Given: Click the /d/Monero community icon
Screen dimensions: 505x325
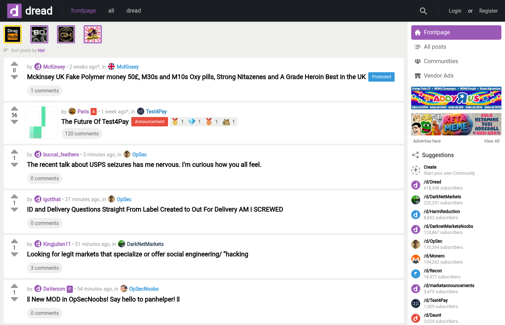Looking at the screenshot, I should [x=416, y=259].
